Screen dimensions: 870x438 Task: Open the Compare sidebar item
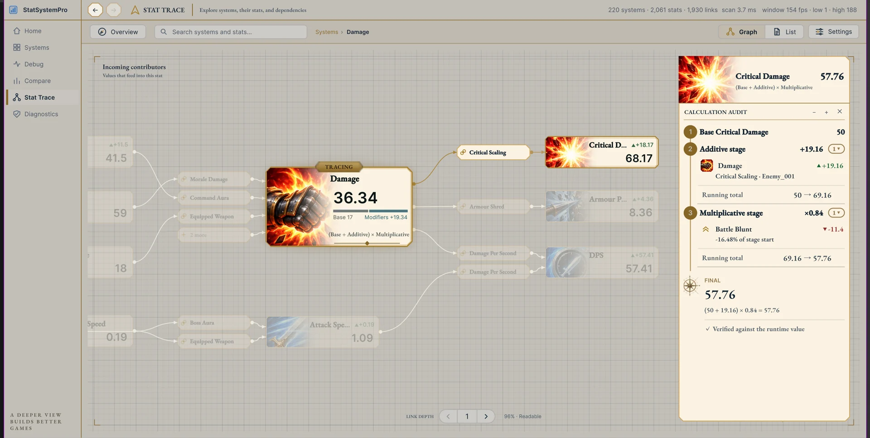(42, 81)
